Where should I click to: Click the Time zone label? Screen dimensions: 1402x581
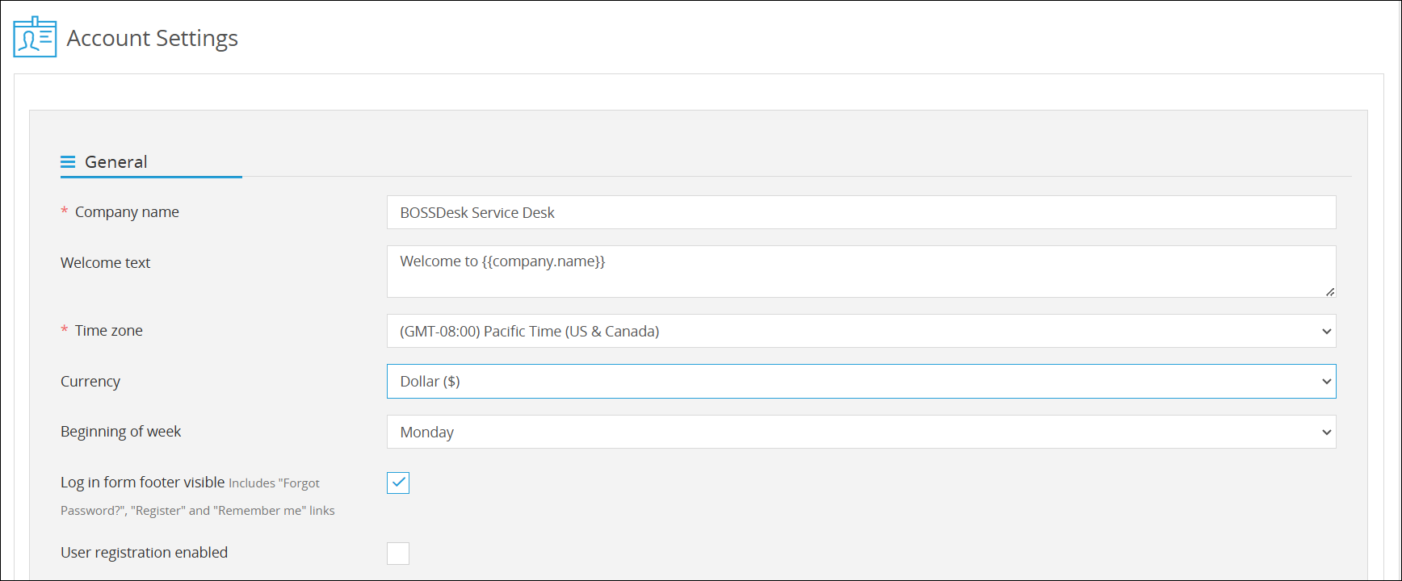(109, 331)
